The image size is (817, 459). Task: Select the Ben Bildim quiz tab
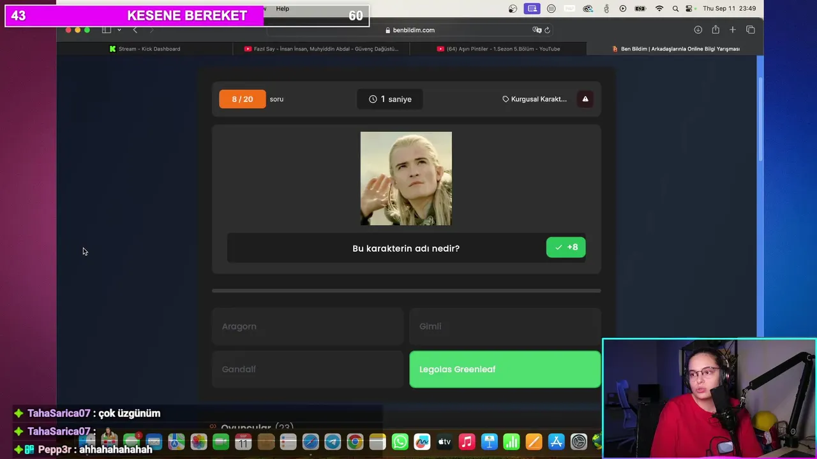tap(675, 48)
